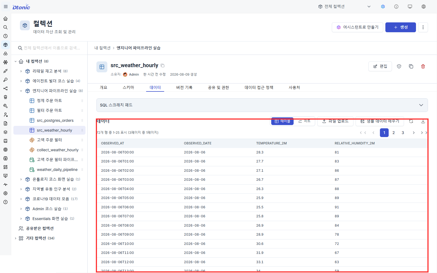Open the 버전 기록 tab

184,87
